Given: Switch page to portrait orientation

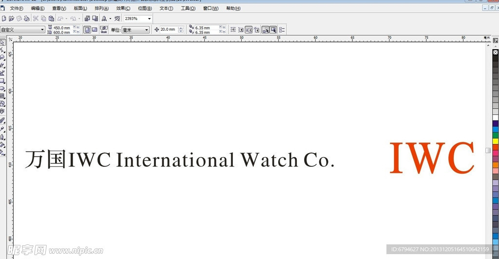Looking at the screenshot, I should click(87, 30).
